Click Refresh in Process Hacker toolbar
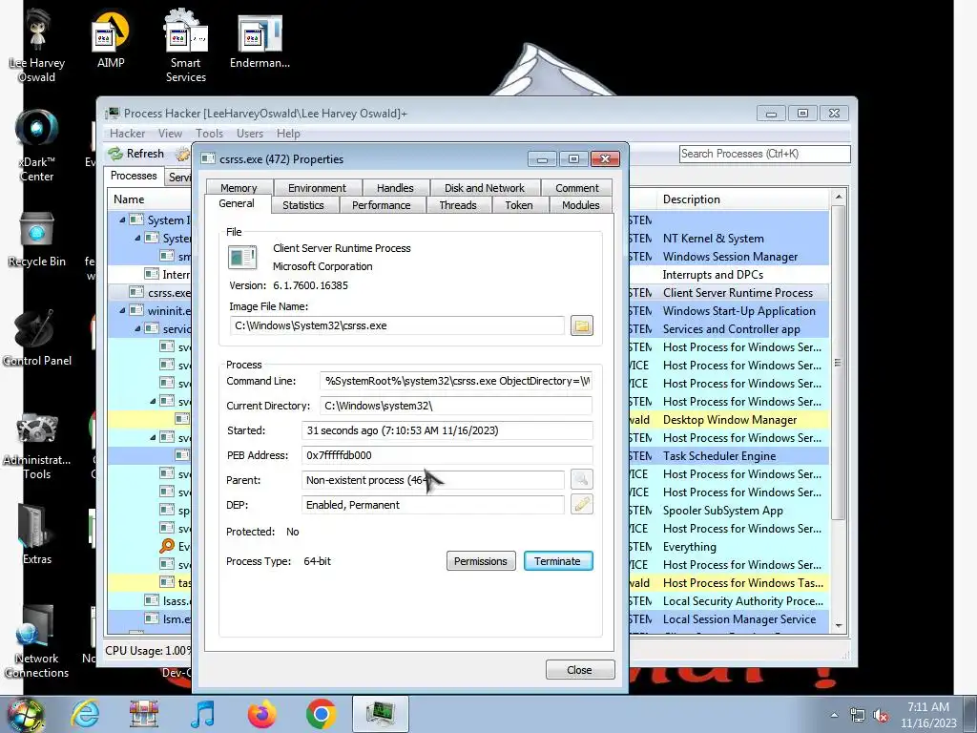The image size is (977, 733). click(x=135, y=154)
